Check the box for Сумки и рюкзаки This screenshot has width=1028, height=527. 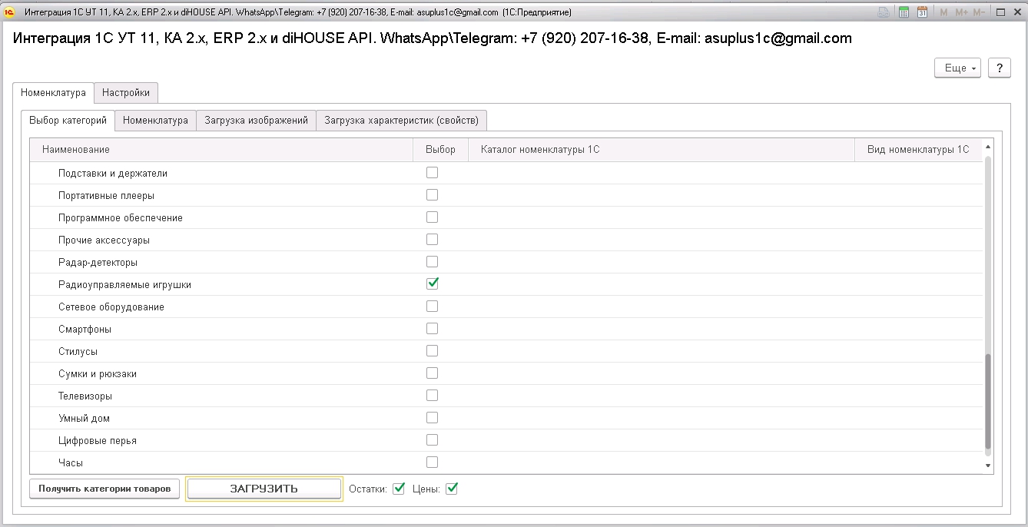pyautogui.click(x=433, y=373)
